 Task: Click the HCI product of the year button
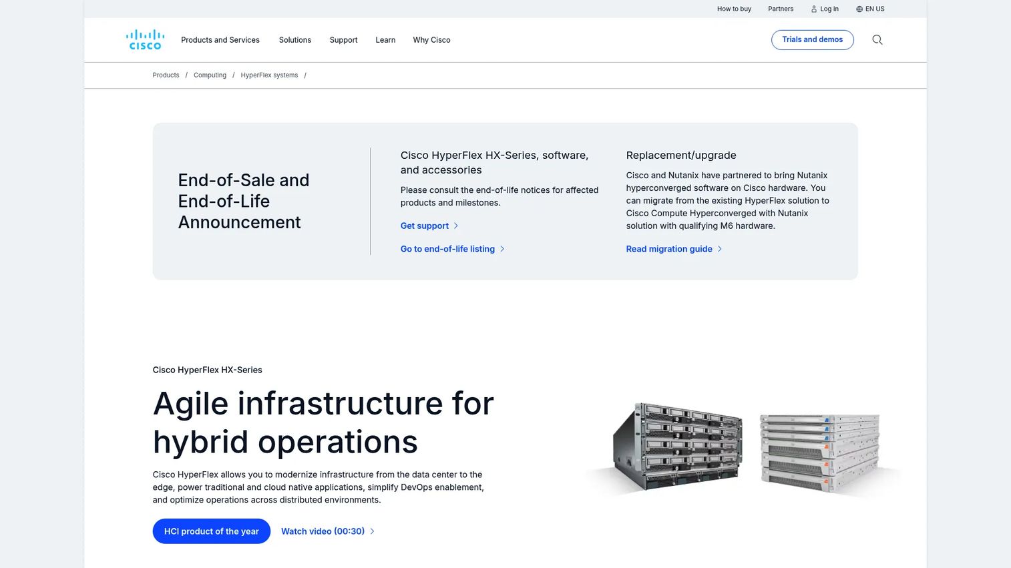212,531
